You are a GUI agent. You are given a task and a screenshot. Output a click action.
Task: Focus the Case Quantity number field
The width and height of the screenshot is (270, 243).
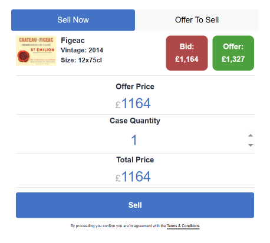click(131, 140)
